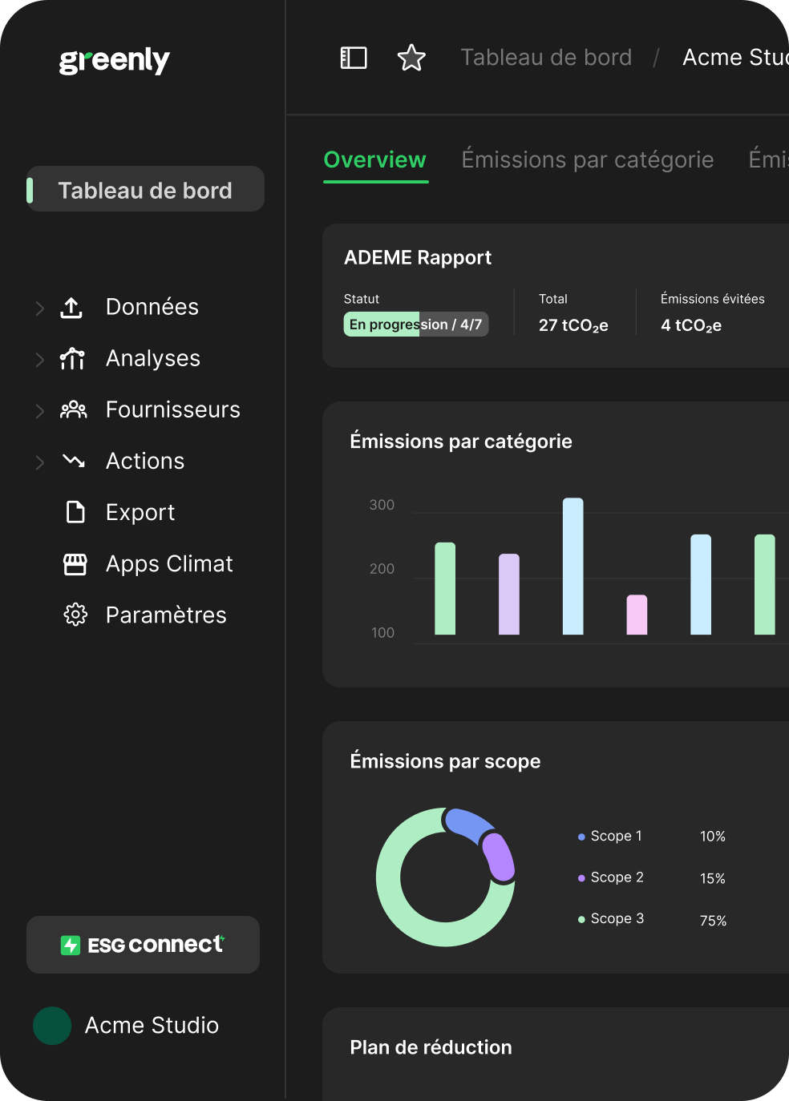
Task: Expand the Données section chevron
Action: [39, 308]
